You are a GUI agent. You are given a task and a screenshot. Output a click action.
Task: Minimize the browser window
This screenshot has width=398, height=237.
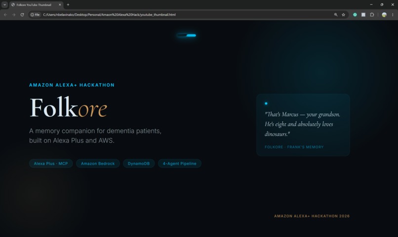[x=371, y=4]
